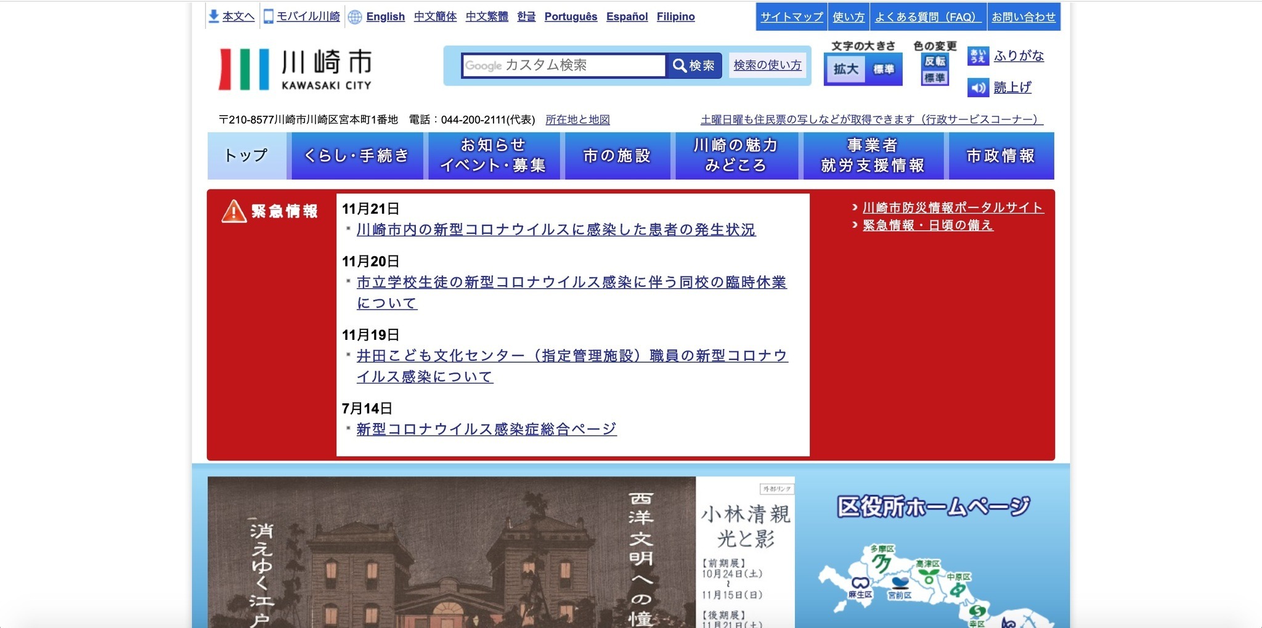Enlarge text size with 拡大 button
Screen dimensions: 1262x628
(845, 69)
